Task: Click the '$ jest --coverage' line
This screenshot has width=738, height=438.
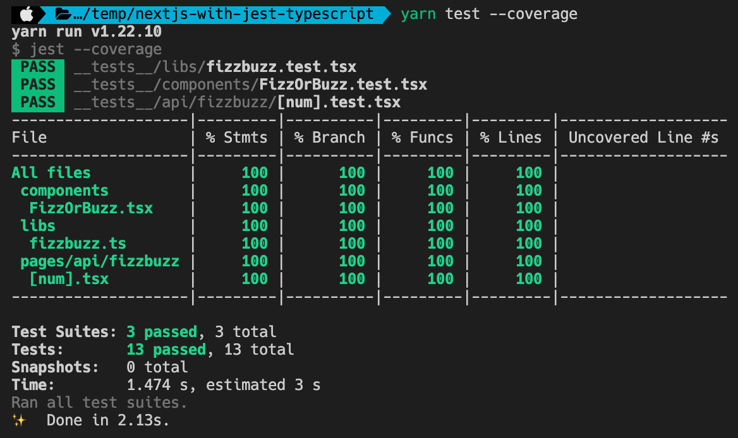Action: pos(87,49)
